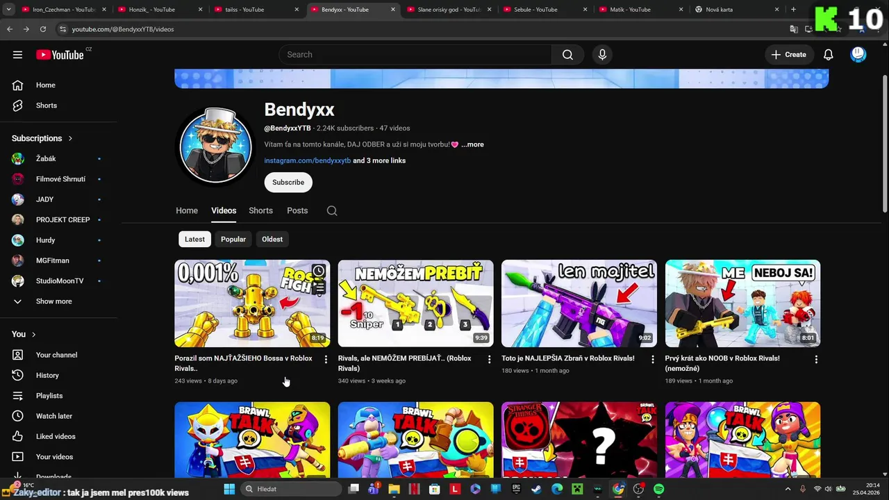The height and width of the screenshot is (500, 889).
Task: Open instagram.com/bendyxxytb link
Action: click(308, 160)
